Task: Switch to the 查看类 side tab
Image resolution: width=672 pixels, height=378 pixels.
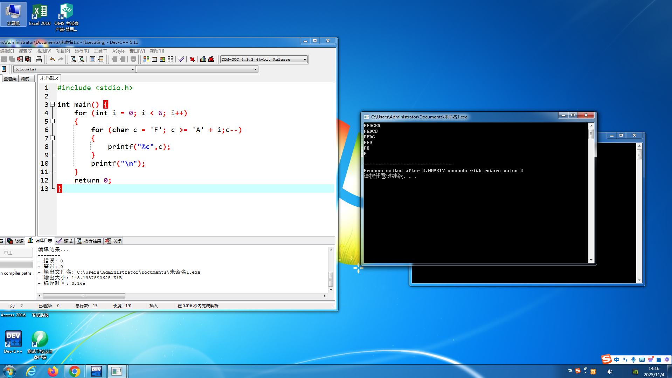Action: coord(10,79)
